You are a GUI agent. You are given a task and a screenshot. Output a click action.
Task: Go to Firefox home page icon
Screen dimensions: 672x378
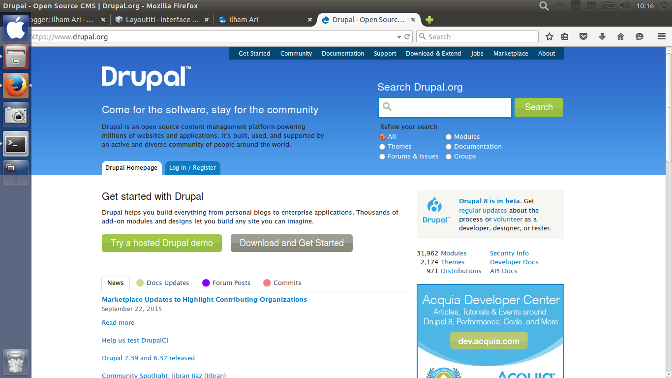(x=621, y=36)
